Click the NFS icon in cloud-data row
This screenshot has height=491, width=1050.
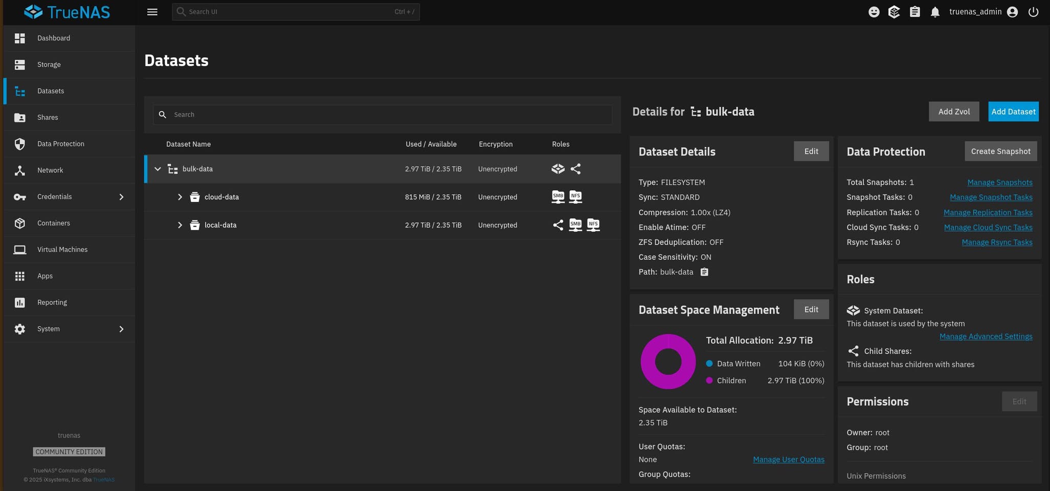point(575,197)
